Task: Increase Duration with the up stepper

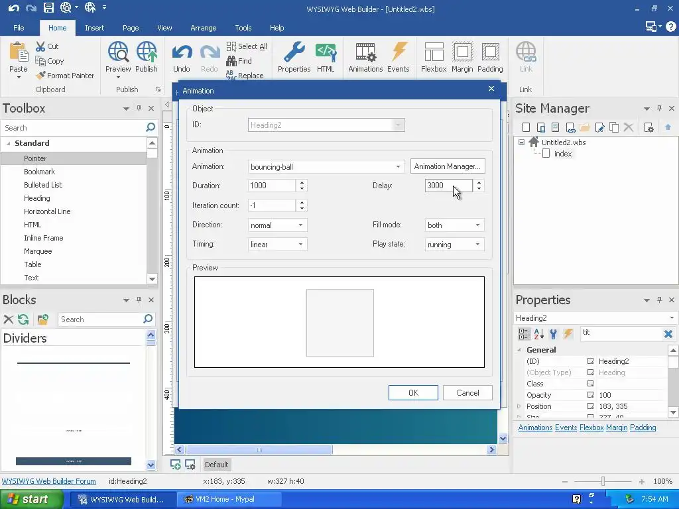Action: (302, 182)
